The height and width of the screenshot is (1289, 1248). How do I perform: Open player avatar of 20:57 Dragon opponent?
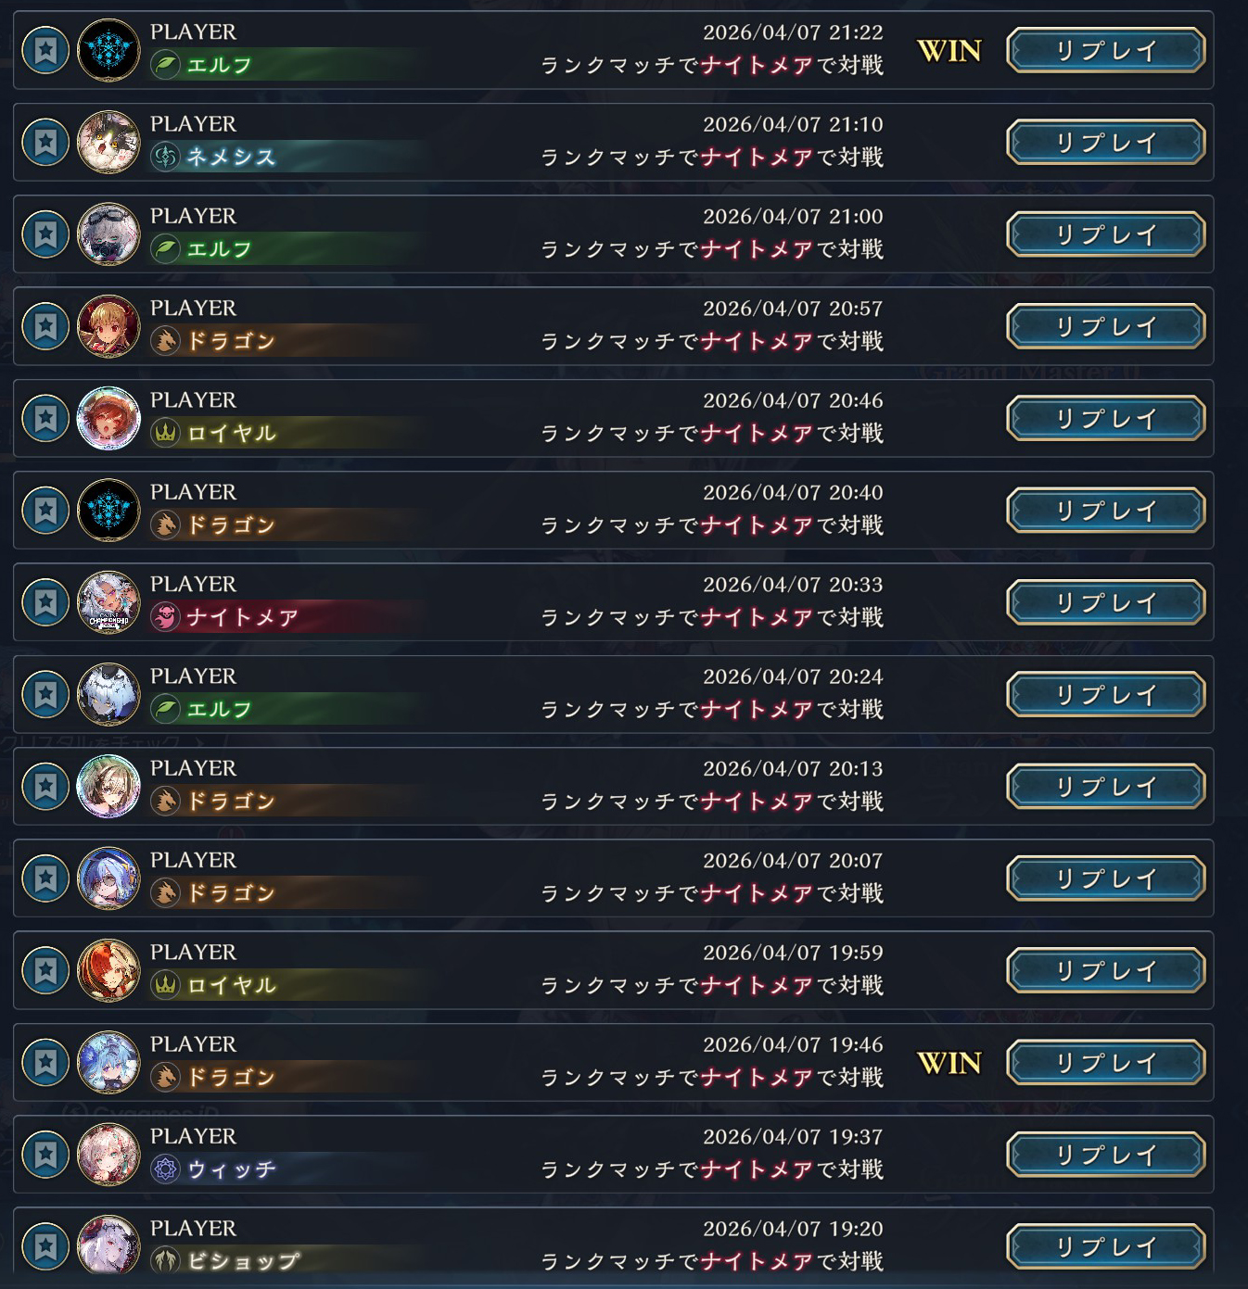108,326
